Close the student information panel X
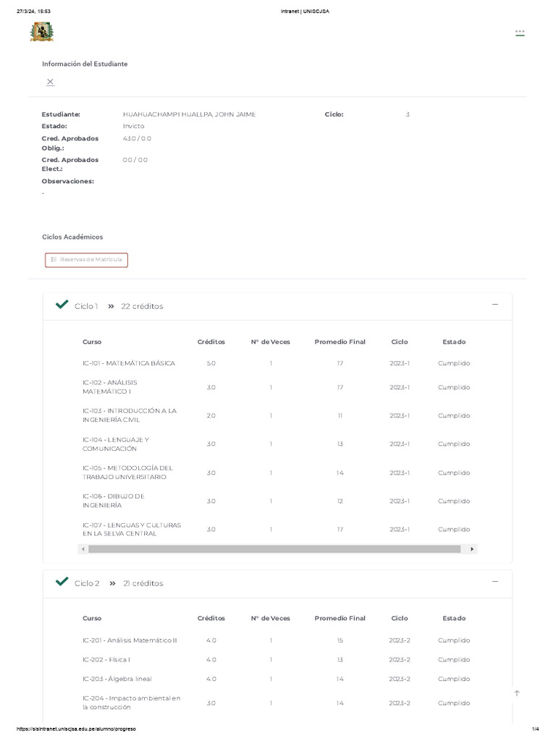 pyautogui.click(x=50, y=82)
